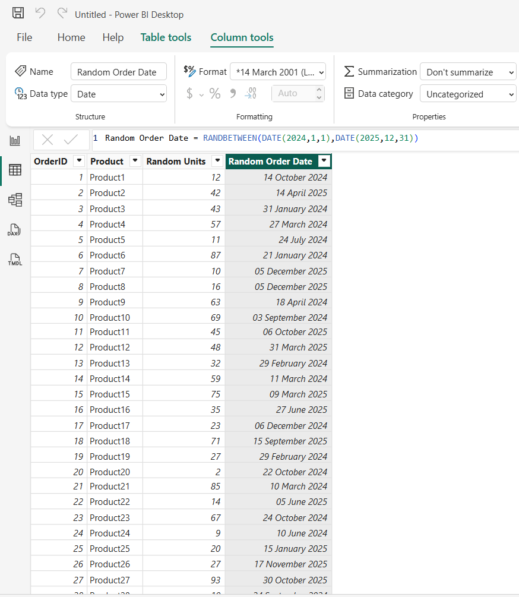The width and height of the screenshot is (519, 597).
Task: Open Model view sidebar icon
Action: coord(15,200)
